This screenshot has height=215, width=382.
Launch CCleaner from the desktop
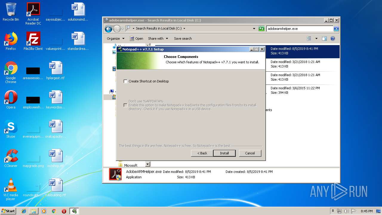(11, 158)
